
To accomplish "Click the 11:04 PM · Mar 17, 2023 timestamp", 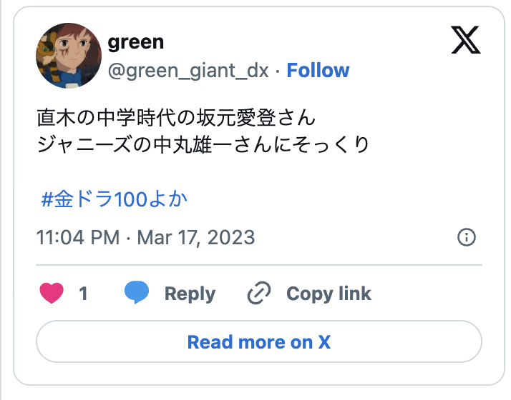I will tap(145, 237).
